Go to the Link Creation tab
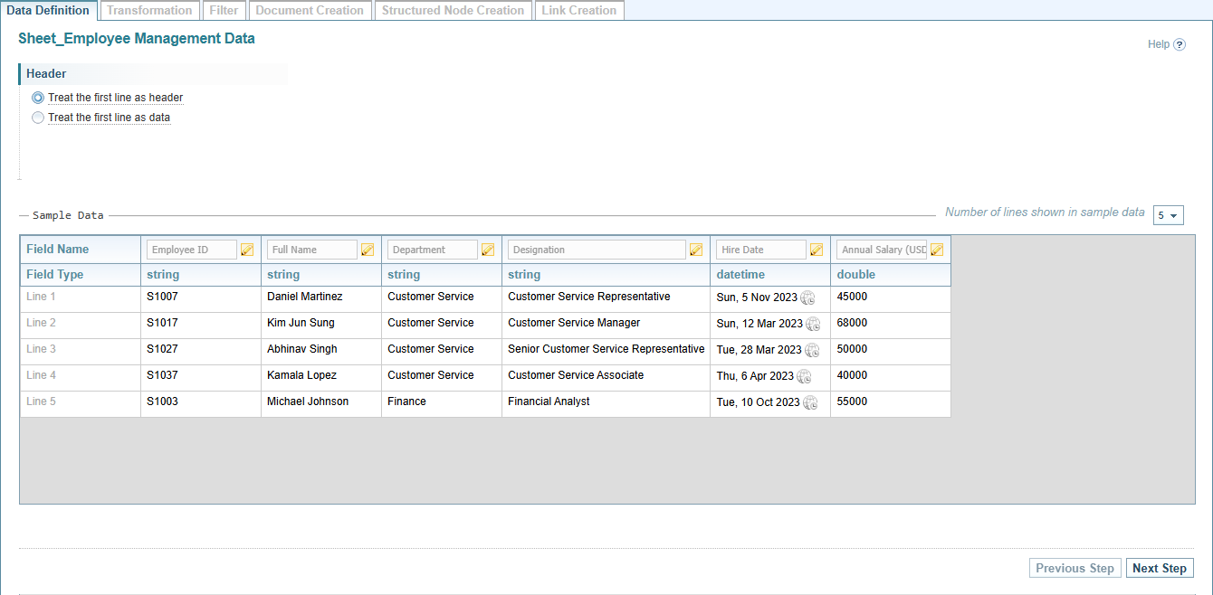 (578, 11)
